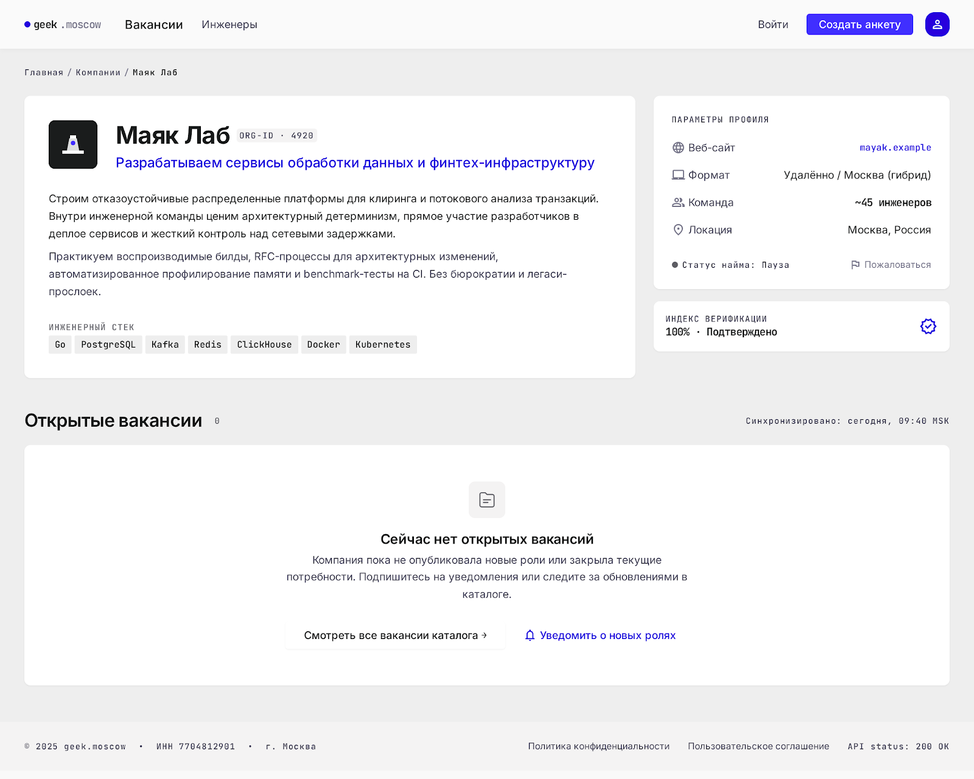This screenshot has height=779, width=974.
Task: Click the Маяк Лаб company logo
Action: coord(73,144)
